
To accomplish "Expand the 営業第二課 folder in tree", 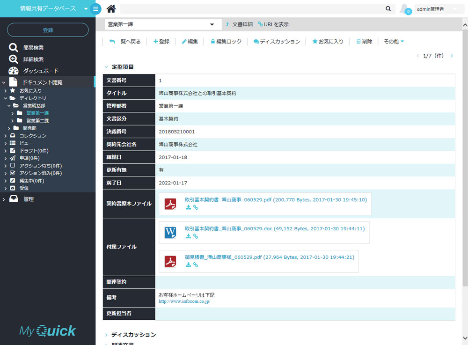I will (13, 120).
